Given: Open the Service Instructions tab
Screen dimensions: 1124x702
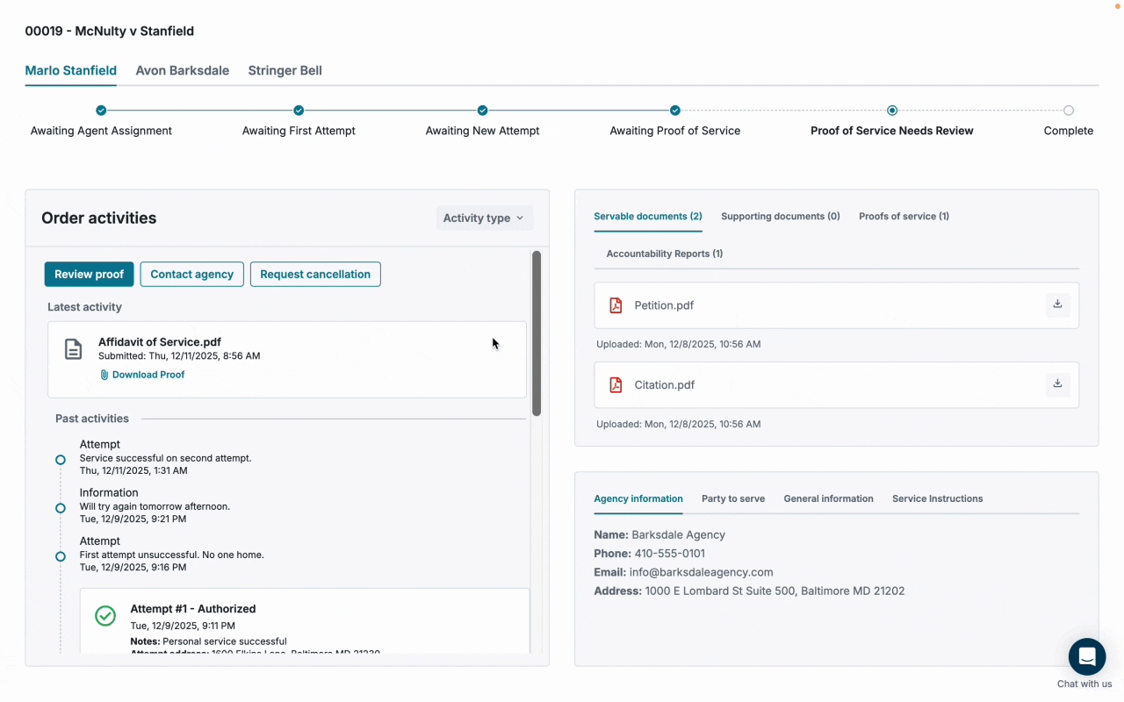Looking at the screenshot, I should click(937, 498).
